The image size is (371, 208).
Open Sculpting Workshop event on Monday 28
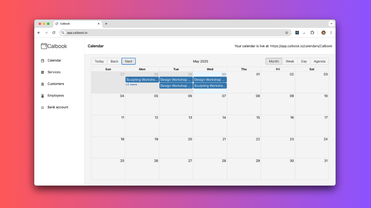(x=142, y=80)
